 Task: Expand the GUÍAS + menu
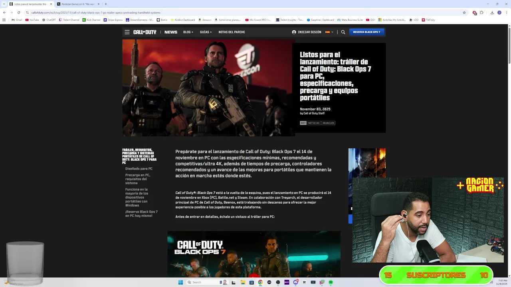point(206,32)
